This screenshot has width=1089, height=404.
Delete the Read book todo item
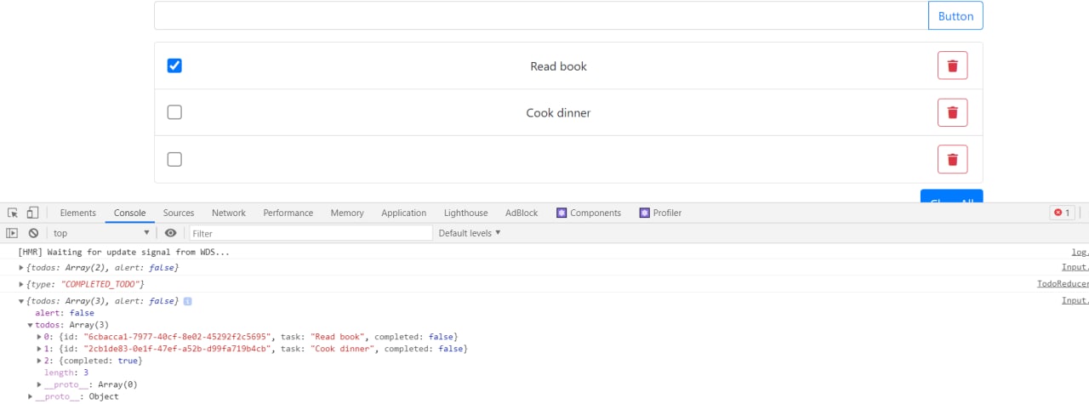[x=952, y=65]
